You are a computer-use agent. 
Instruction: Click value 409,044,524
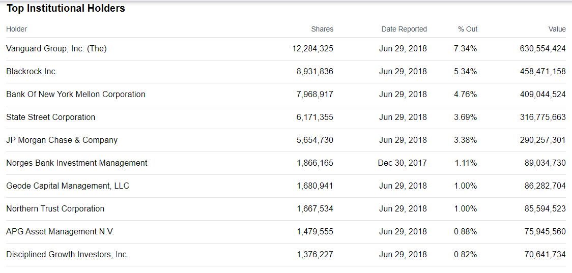point(543,95)
